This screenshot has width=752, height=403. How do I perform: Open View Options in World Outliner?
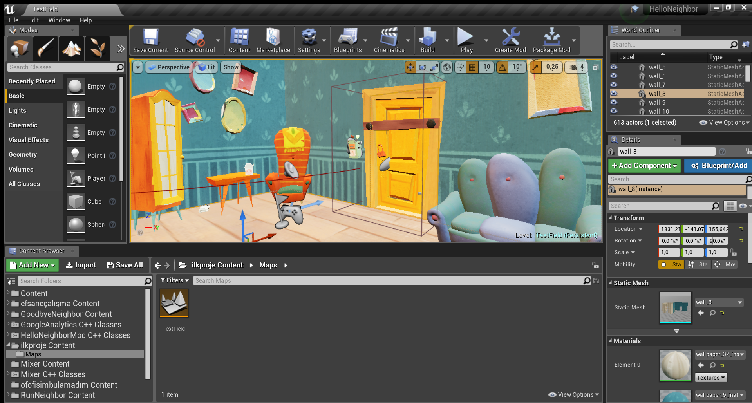(x=724, y=122)
